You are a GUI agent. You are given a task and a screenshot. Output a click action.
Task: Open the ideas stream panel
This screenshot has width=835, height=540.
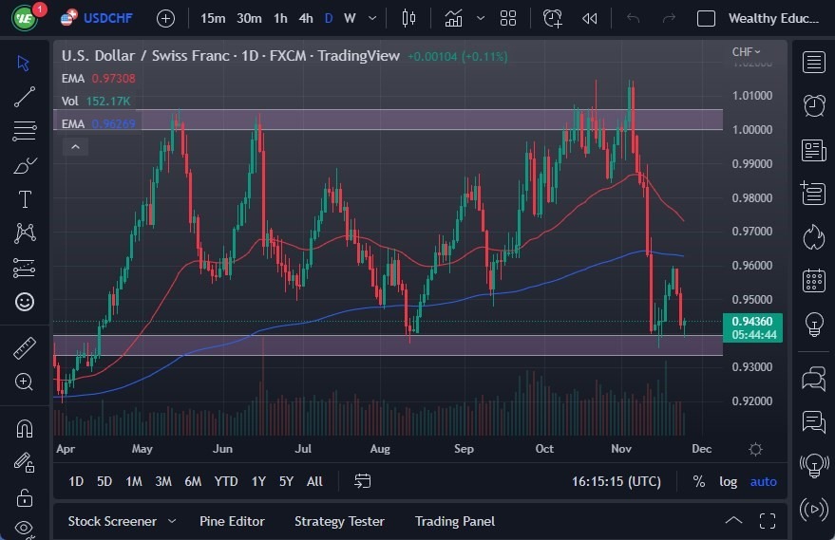(814, 467)
